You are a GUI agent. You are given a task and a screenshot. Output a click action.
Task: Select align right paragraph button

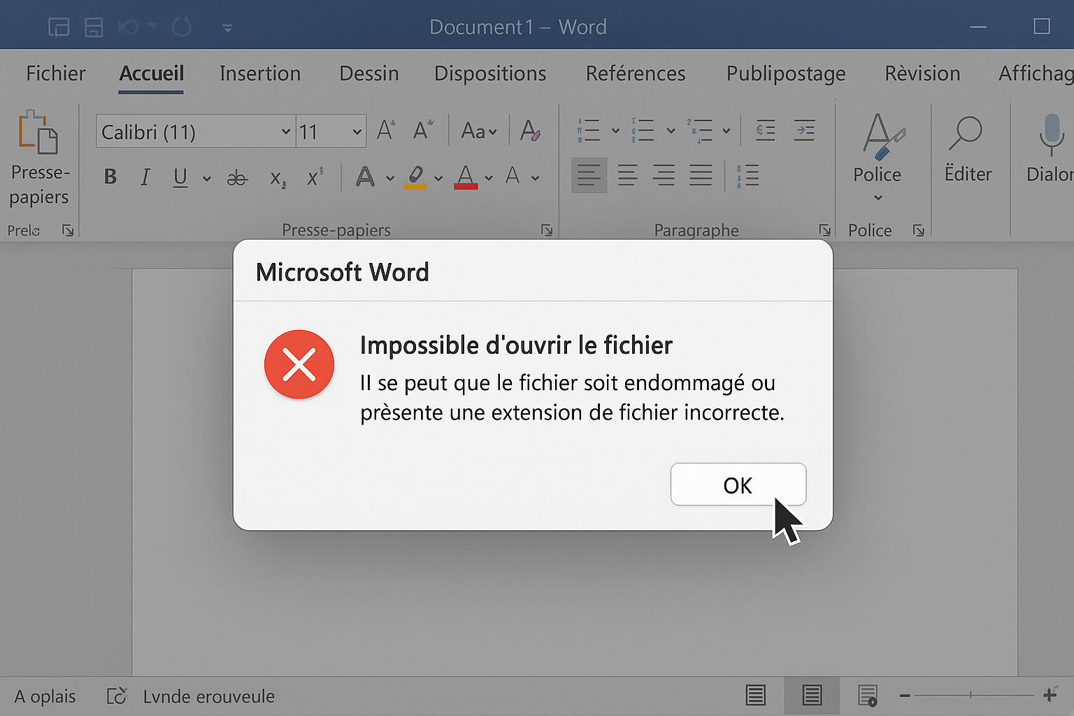(664, 176)
